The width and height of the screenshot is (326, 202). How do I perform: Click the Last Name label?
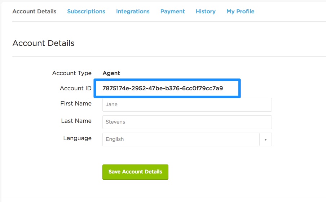point(76,121)
